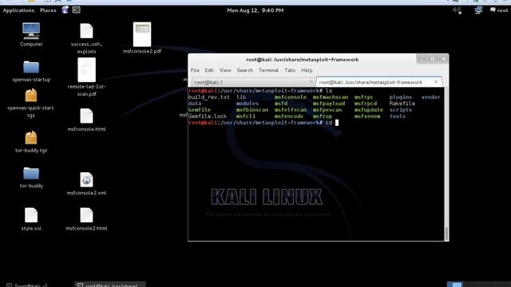Open the Places menu
This screenshot has width=511, height=287.
[48, 10]
